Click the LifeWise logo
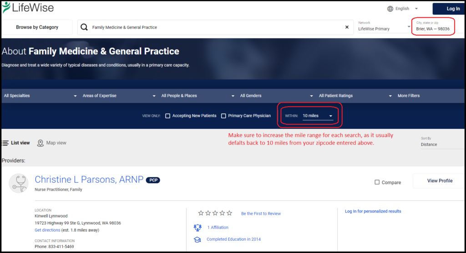This screenshot has height=253, width=466. [28, 7]
